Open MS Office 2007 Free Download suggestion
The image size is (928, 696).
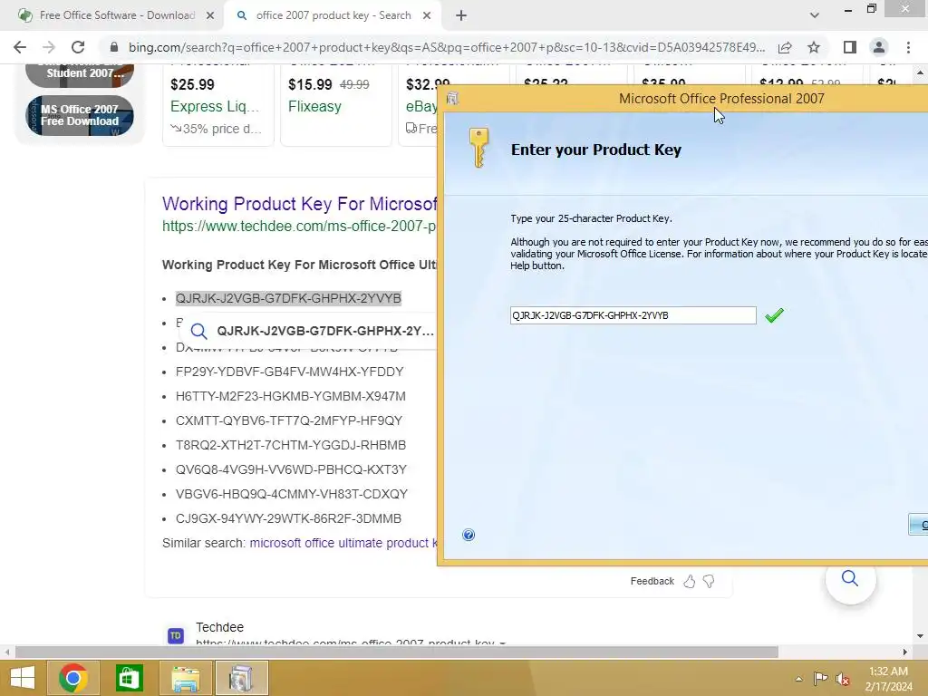[x=80, y=115]
